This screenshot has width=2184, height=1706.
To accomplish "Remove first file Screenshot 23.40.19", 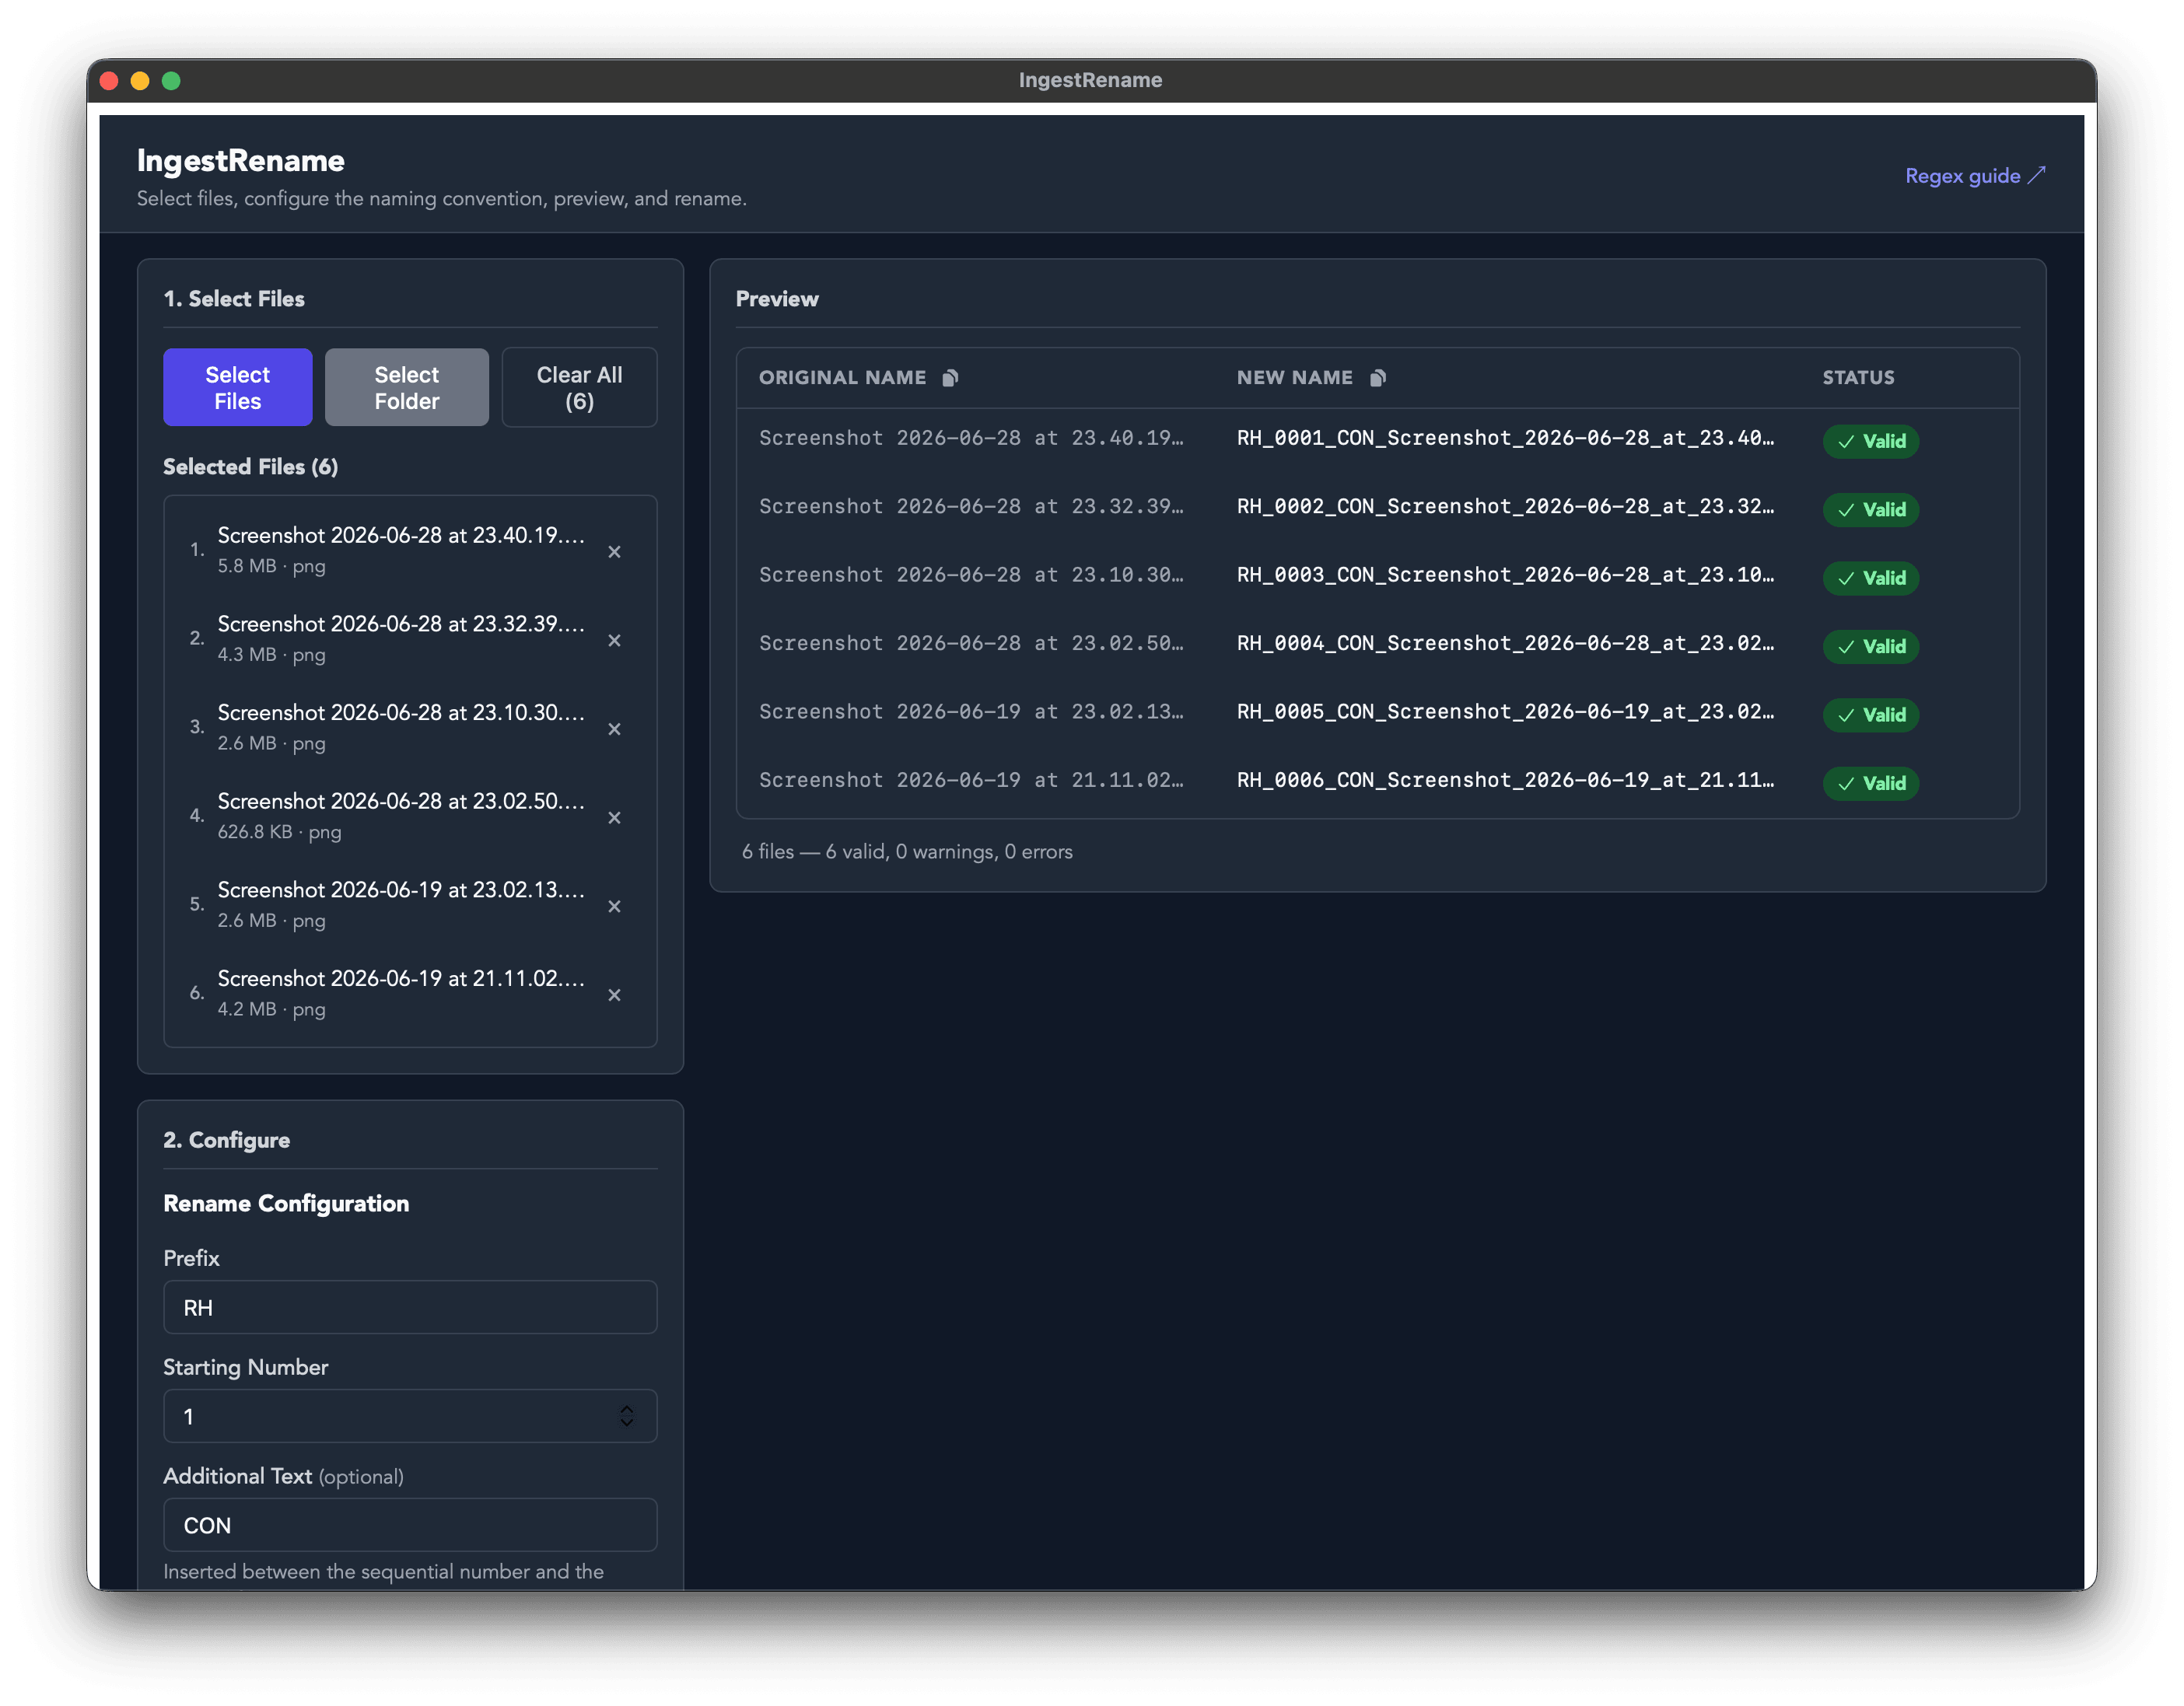I will 614,551.
